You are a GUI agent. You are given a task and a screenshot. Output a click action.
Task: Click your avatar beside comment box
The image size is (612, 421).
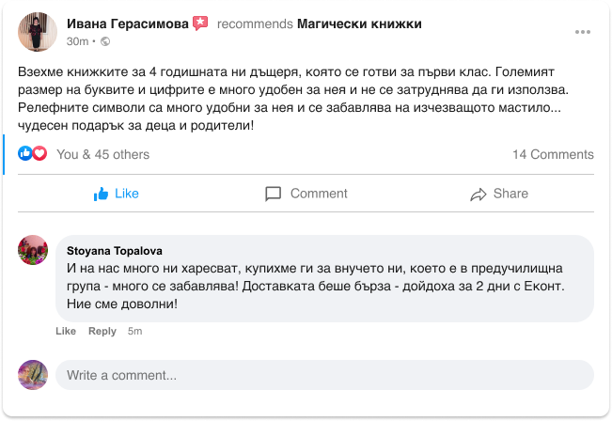tap(34, 375)
